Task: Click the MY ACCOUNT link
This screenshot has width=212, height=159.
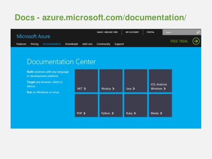Action: [x=132, y=32]
